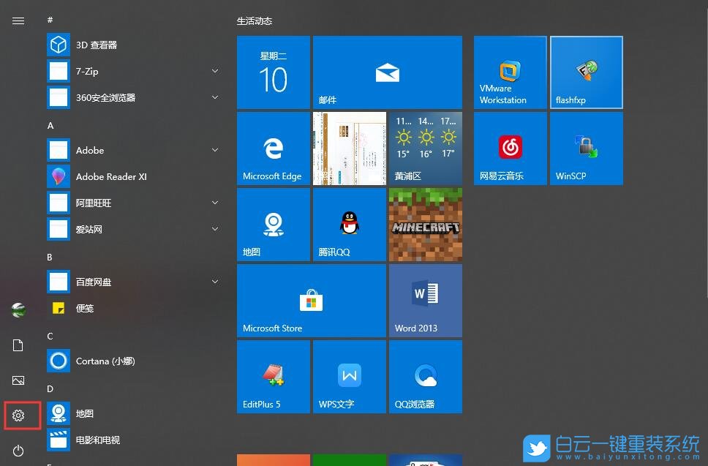708x466 pixels.
Task: Open Microsoft Store from its tile
Action: pos(311,300)
